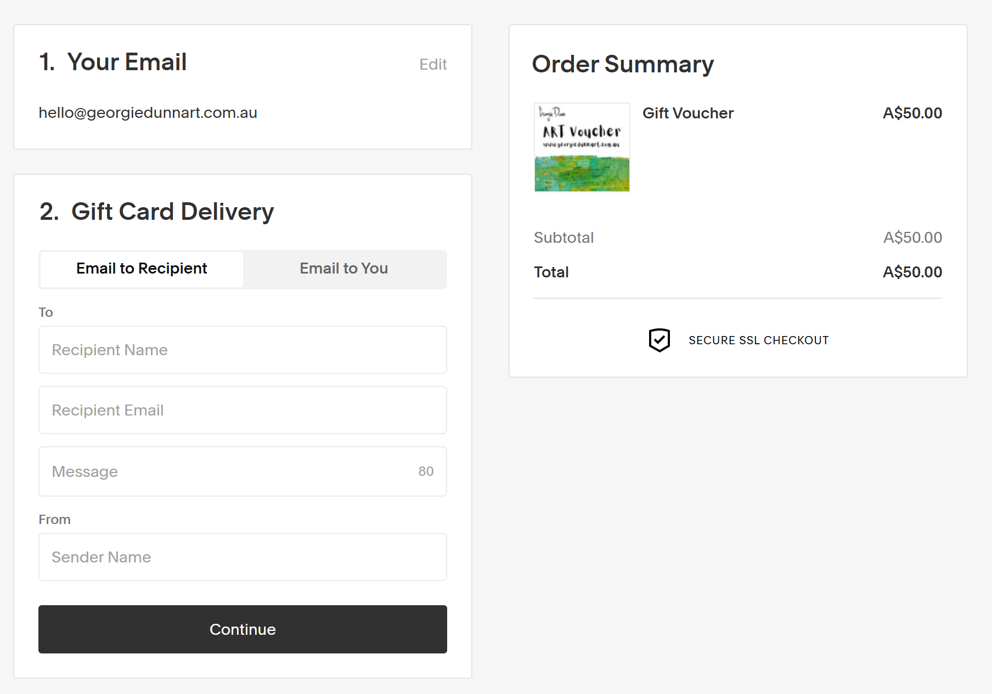Image resolution: width=992 pixels, height=694 pixels.
Task: Click the message character counter showing 80
Action: (426, 471)
